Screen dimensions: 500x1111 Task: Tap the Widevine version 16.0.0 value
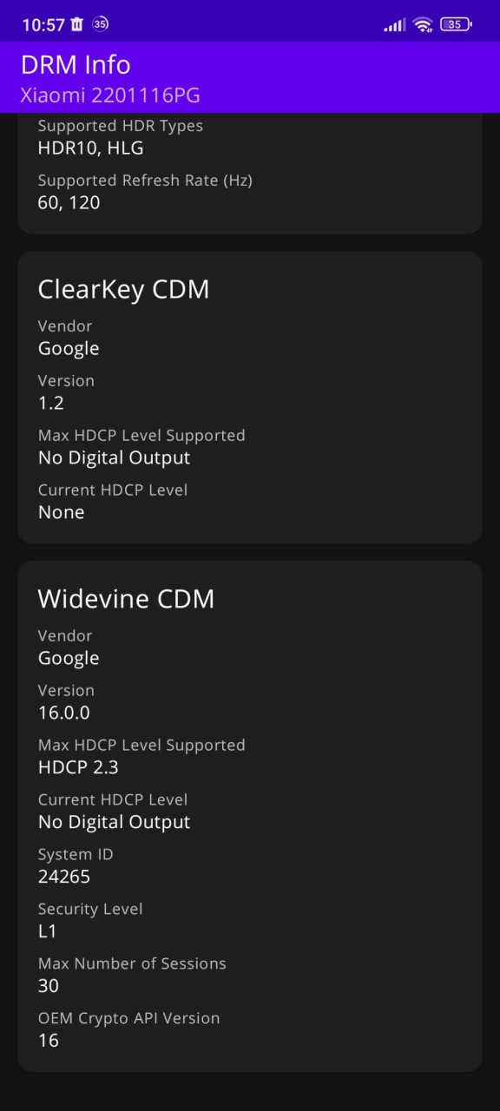64,713
